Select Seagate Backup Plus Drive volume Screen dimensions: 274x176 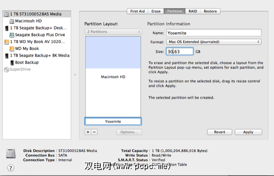pyautogui.click(x=37, y=35)
